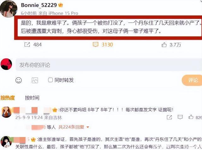Open Bonnie_52229 profile name link
This screenshot has width=202, height=150.
[x=39, y=5]
